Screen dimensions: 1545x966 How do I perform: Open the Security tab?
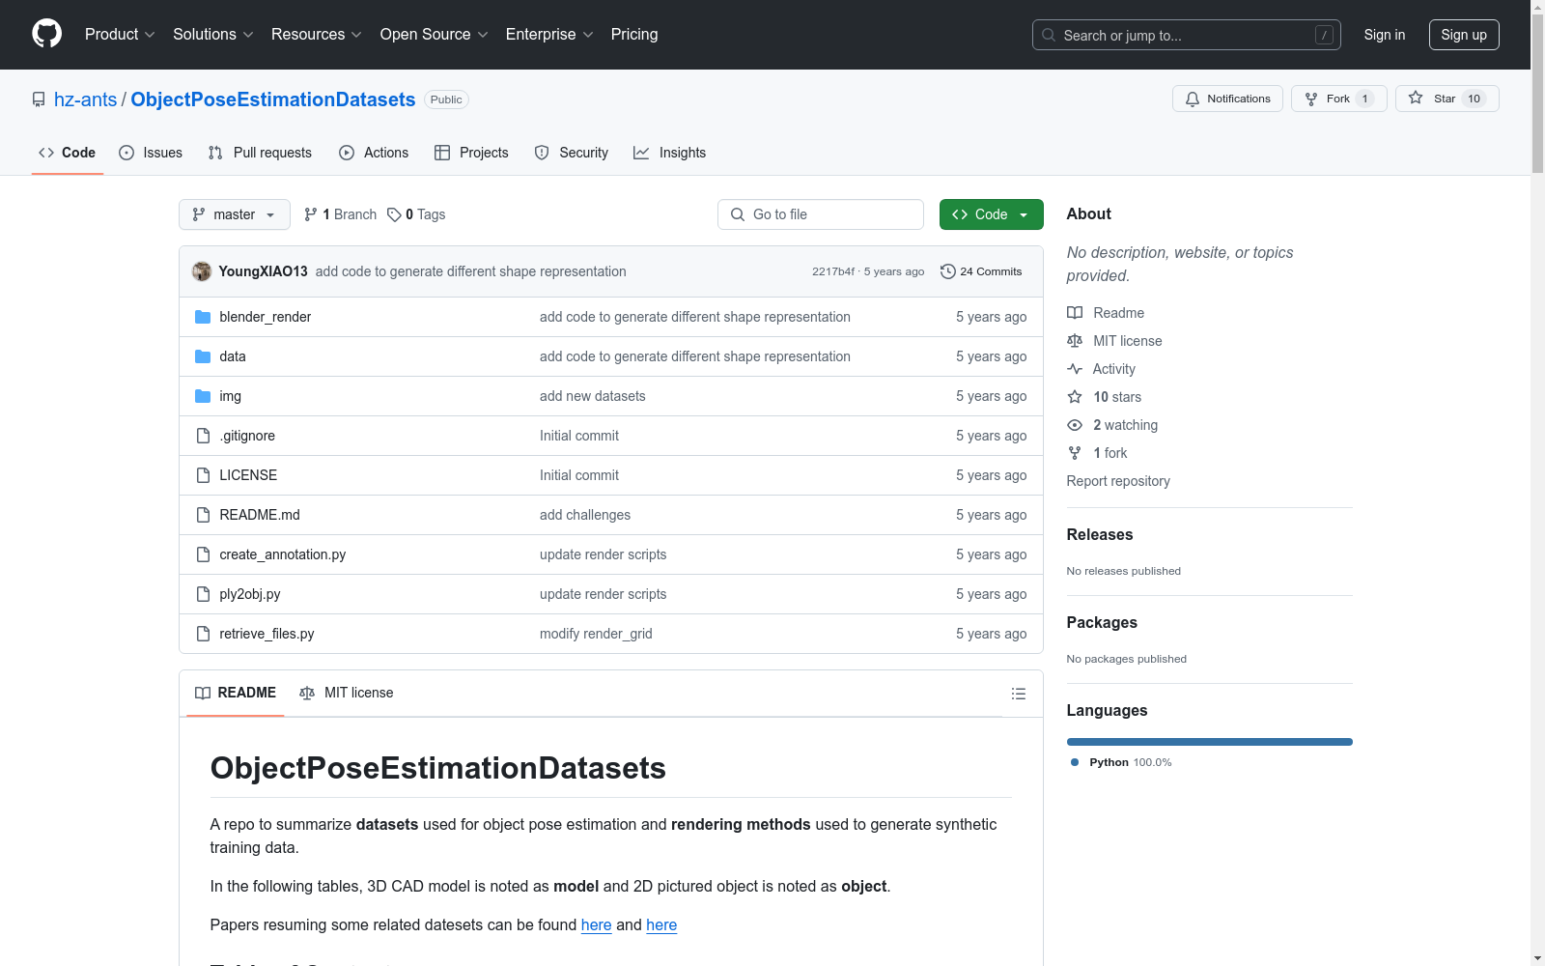pos(572,153)
